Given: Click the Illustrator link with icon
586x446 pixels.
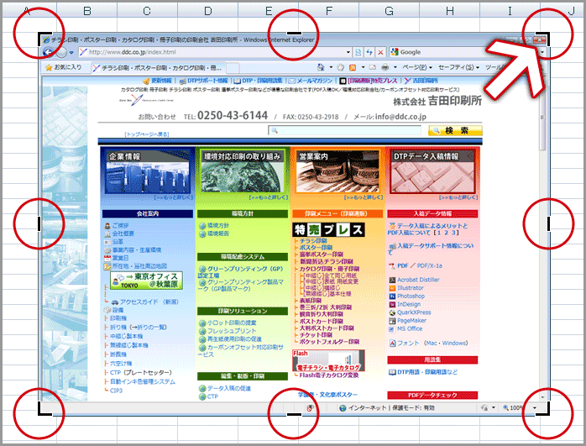Looking at the screenshot, I should (406, 288).
